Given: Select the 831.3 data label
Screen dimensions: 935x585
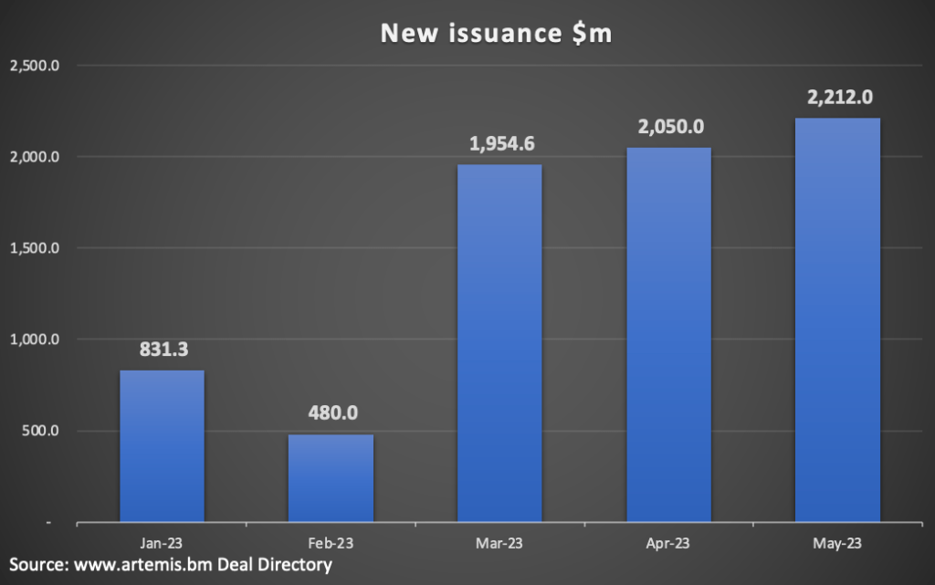Looking at the screenshot, I should (x=162, y=349).
